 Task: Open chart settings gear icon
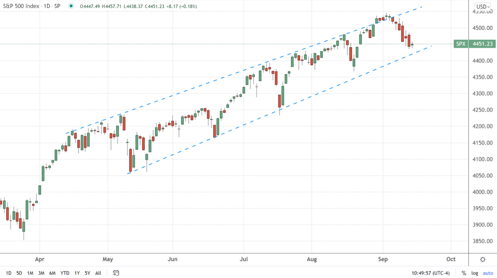(483, 259)
